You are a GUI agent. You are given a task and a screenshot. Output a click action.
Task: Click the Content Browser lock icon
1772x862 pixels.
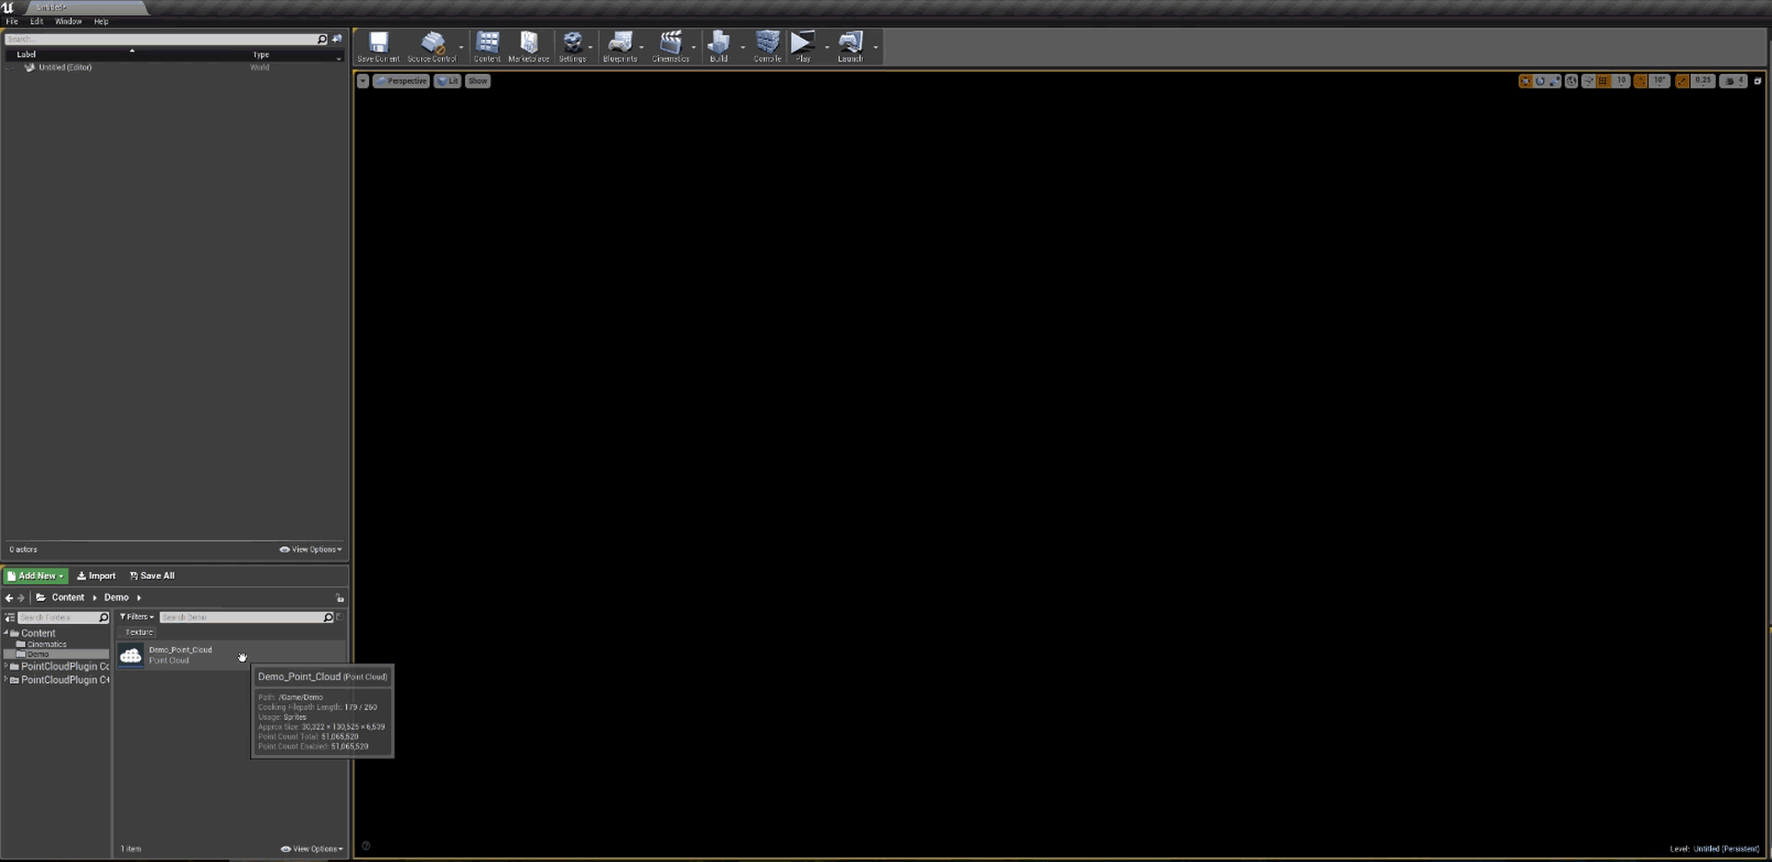[340, 598]
